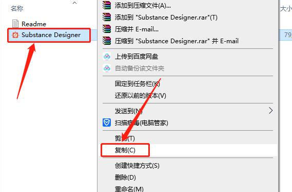Image resolution: width=292 pixels, height=192 pixels.
Task: Click Baidu Netdisk icon beside 上传到百度网盘
Action: tap(107, 56)
